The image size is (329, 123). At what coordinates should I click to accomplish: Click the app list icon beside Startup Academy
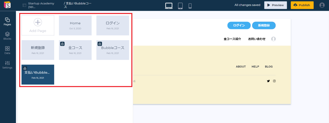(24, 5)
